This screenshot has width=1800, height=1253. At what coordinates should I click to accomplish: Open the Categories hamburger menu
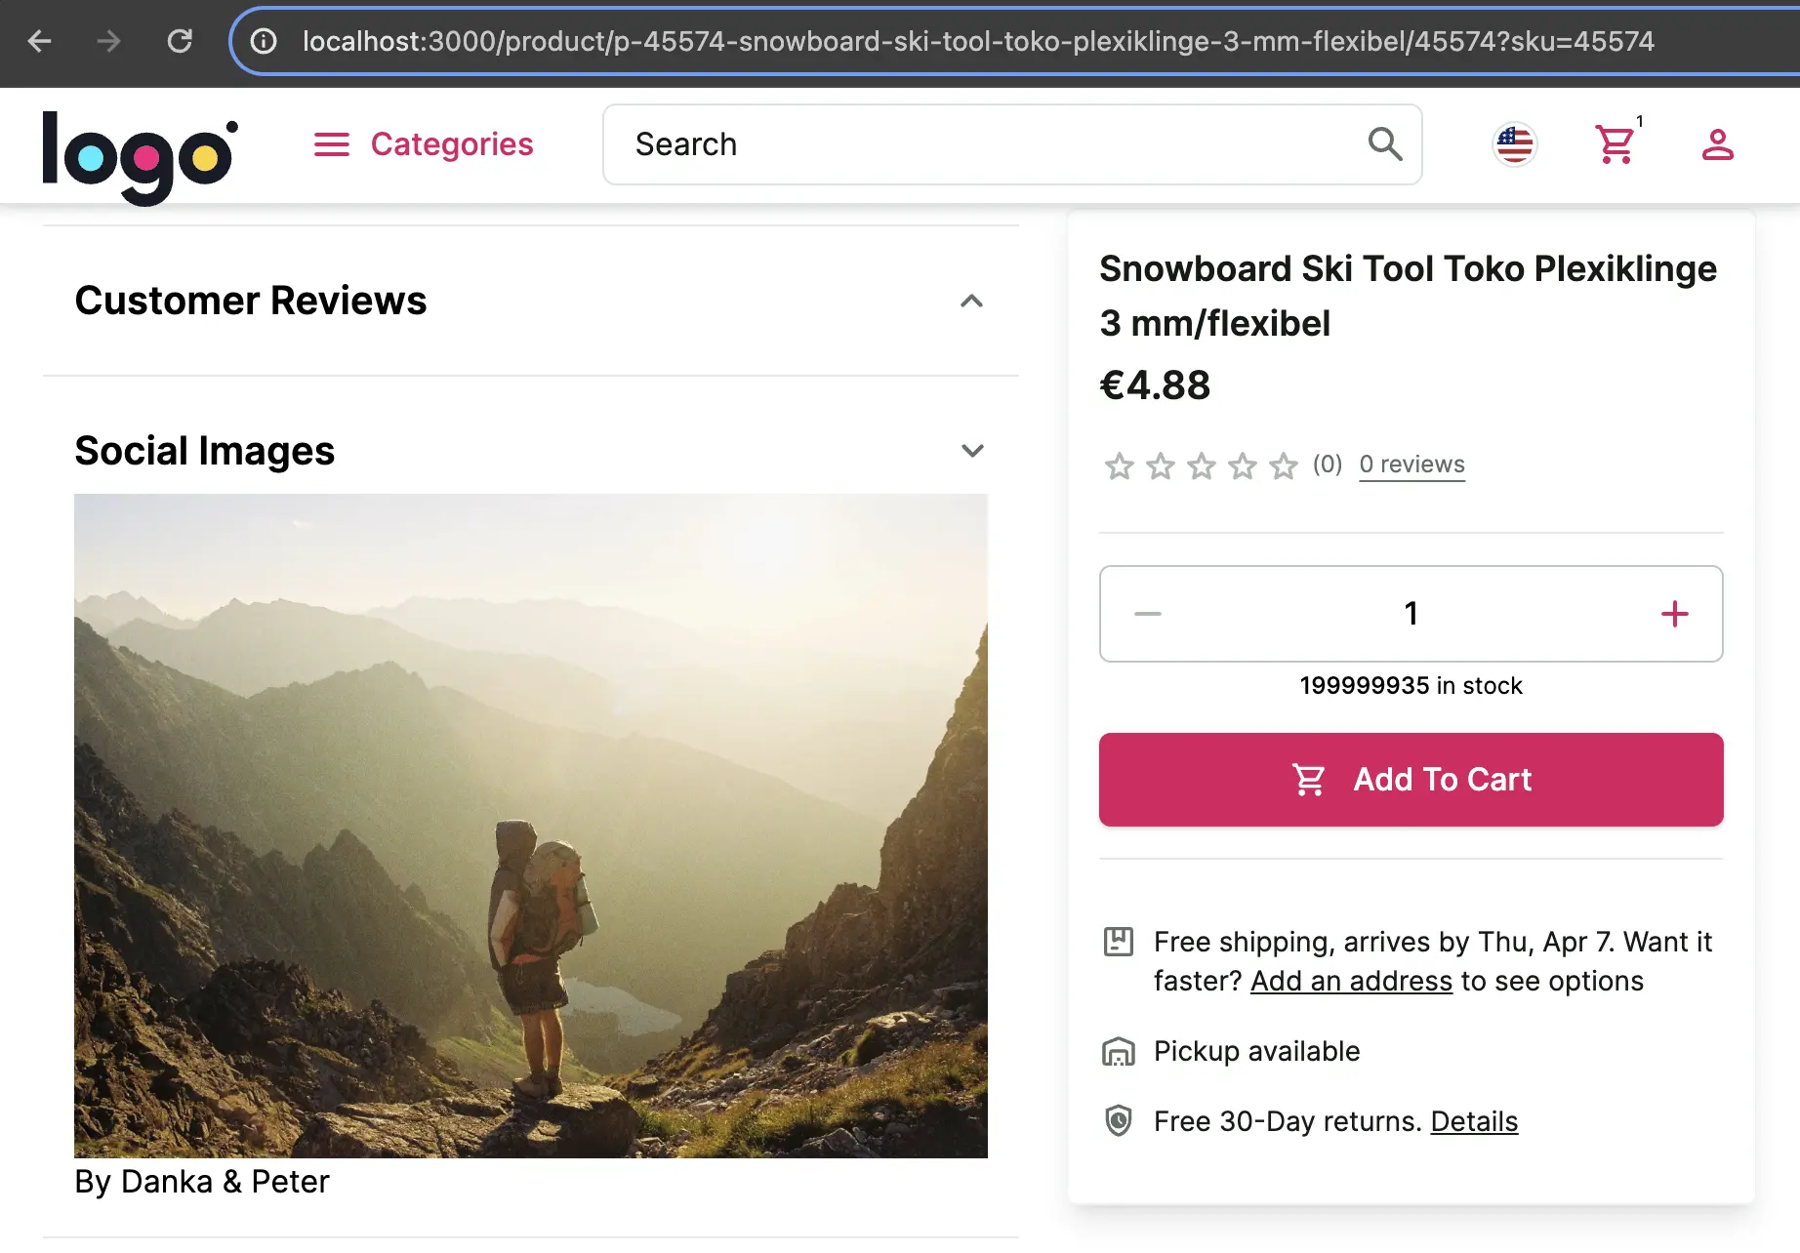423,144
